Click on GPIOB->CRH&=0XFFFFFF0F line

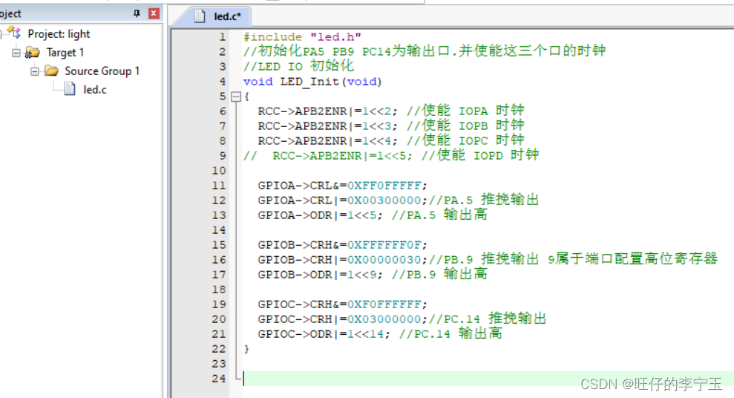pos(342,245)
